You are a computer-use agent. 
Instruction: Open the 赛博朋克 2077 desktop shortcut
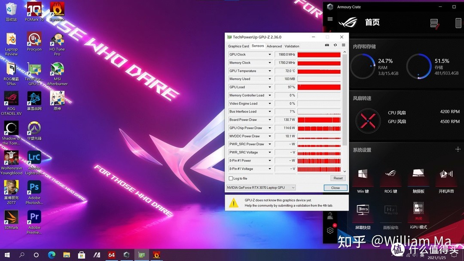point(11,193)
